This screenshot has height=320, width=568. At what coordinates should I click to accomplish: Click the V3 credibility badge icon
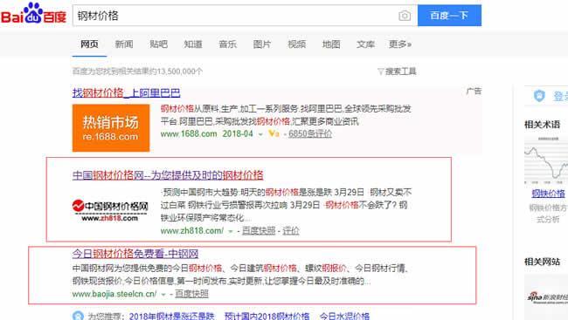(274, 133)
